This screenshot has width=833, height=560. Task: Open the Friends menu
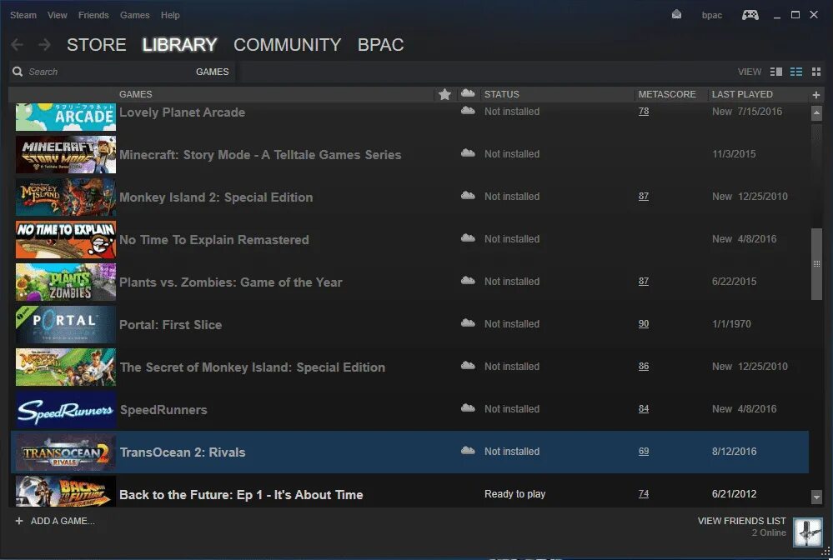[93, 15]
